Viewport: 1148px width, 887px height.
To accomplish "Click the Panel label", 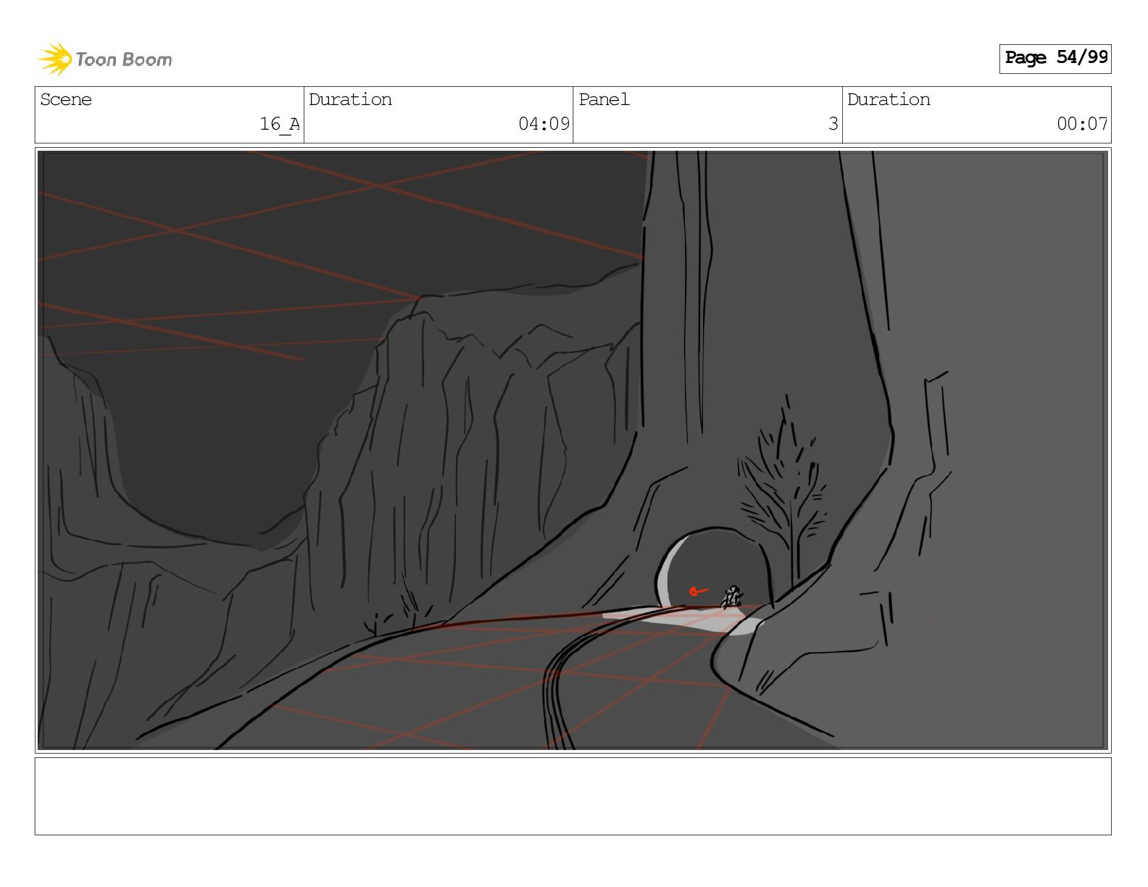I will point(604,99).
